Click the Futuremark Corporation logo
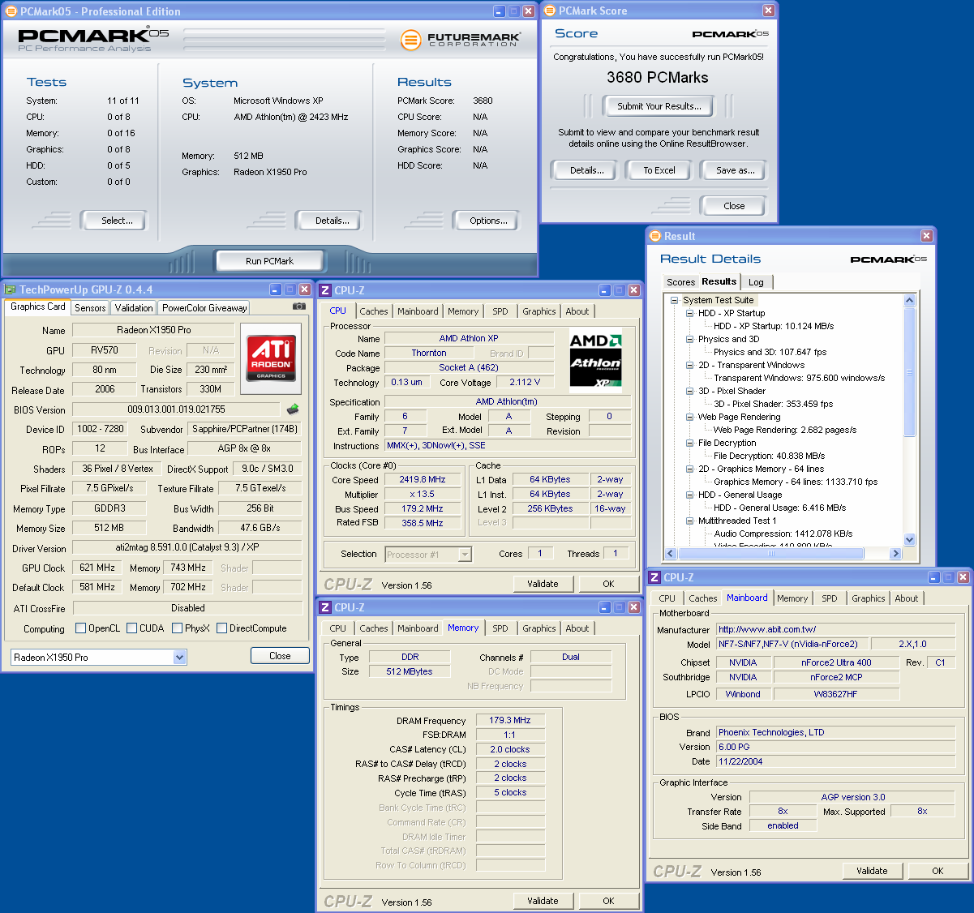974x913 pixels. pos(461,39)
